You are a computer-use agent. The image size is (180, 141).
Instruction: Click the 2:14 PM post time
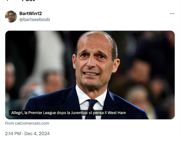pos(13,134)
